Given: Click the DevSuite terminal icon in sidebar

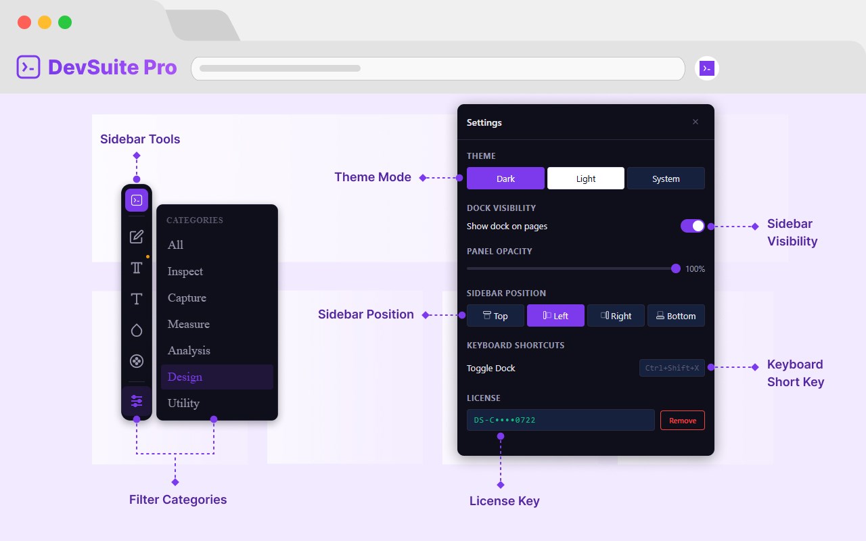Looking at the screenshot, I should (137, 200).
